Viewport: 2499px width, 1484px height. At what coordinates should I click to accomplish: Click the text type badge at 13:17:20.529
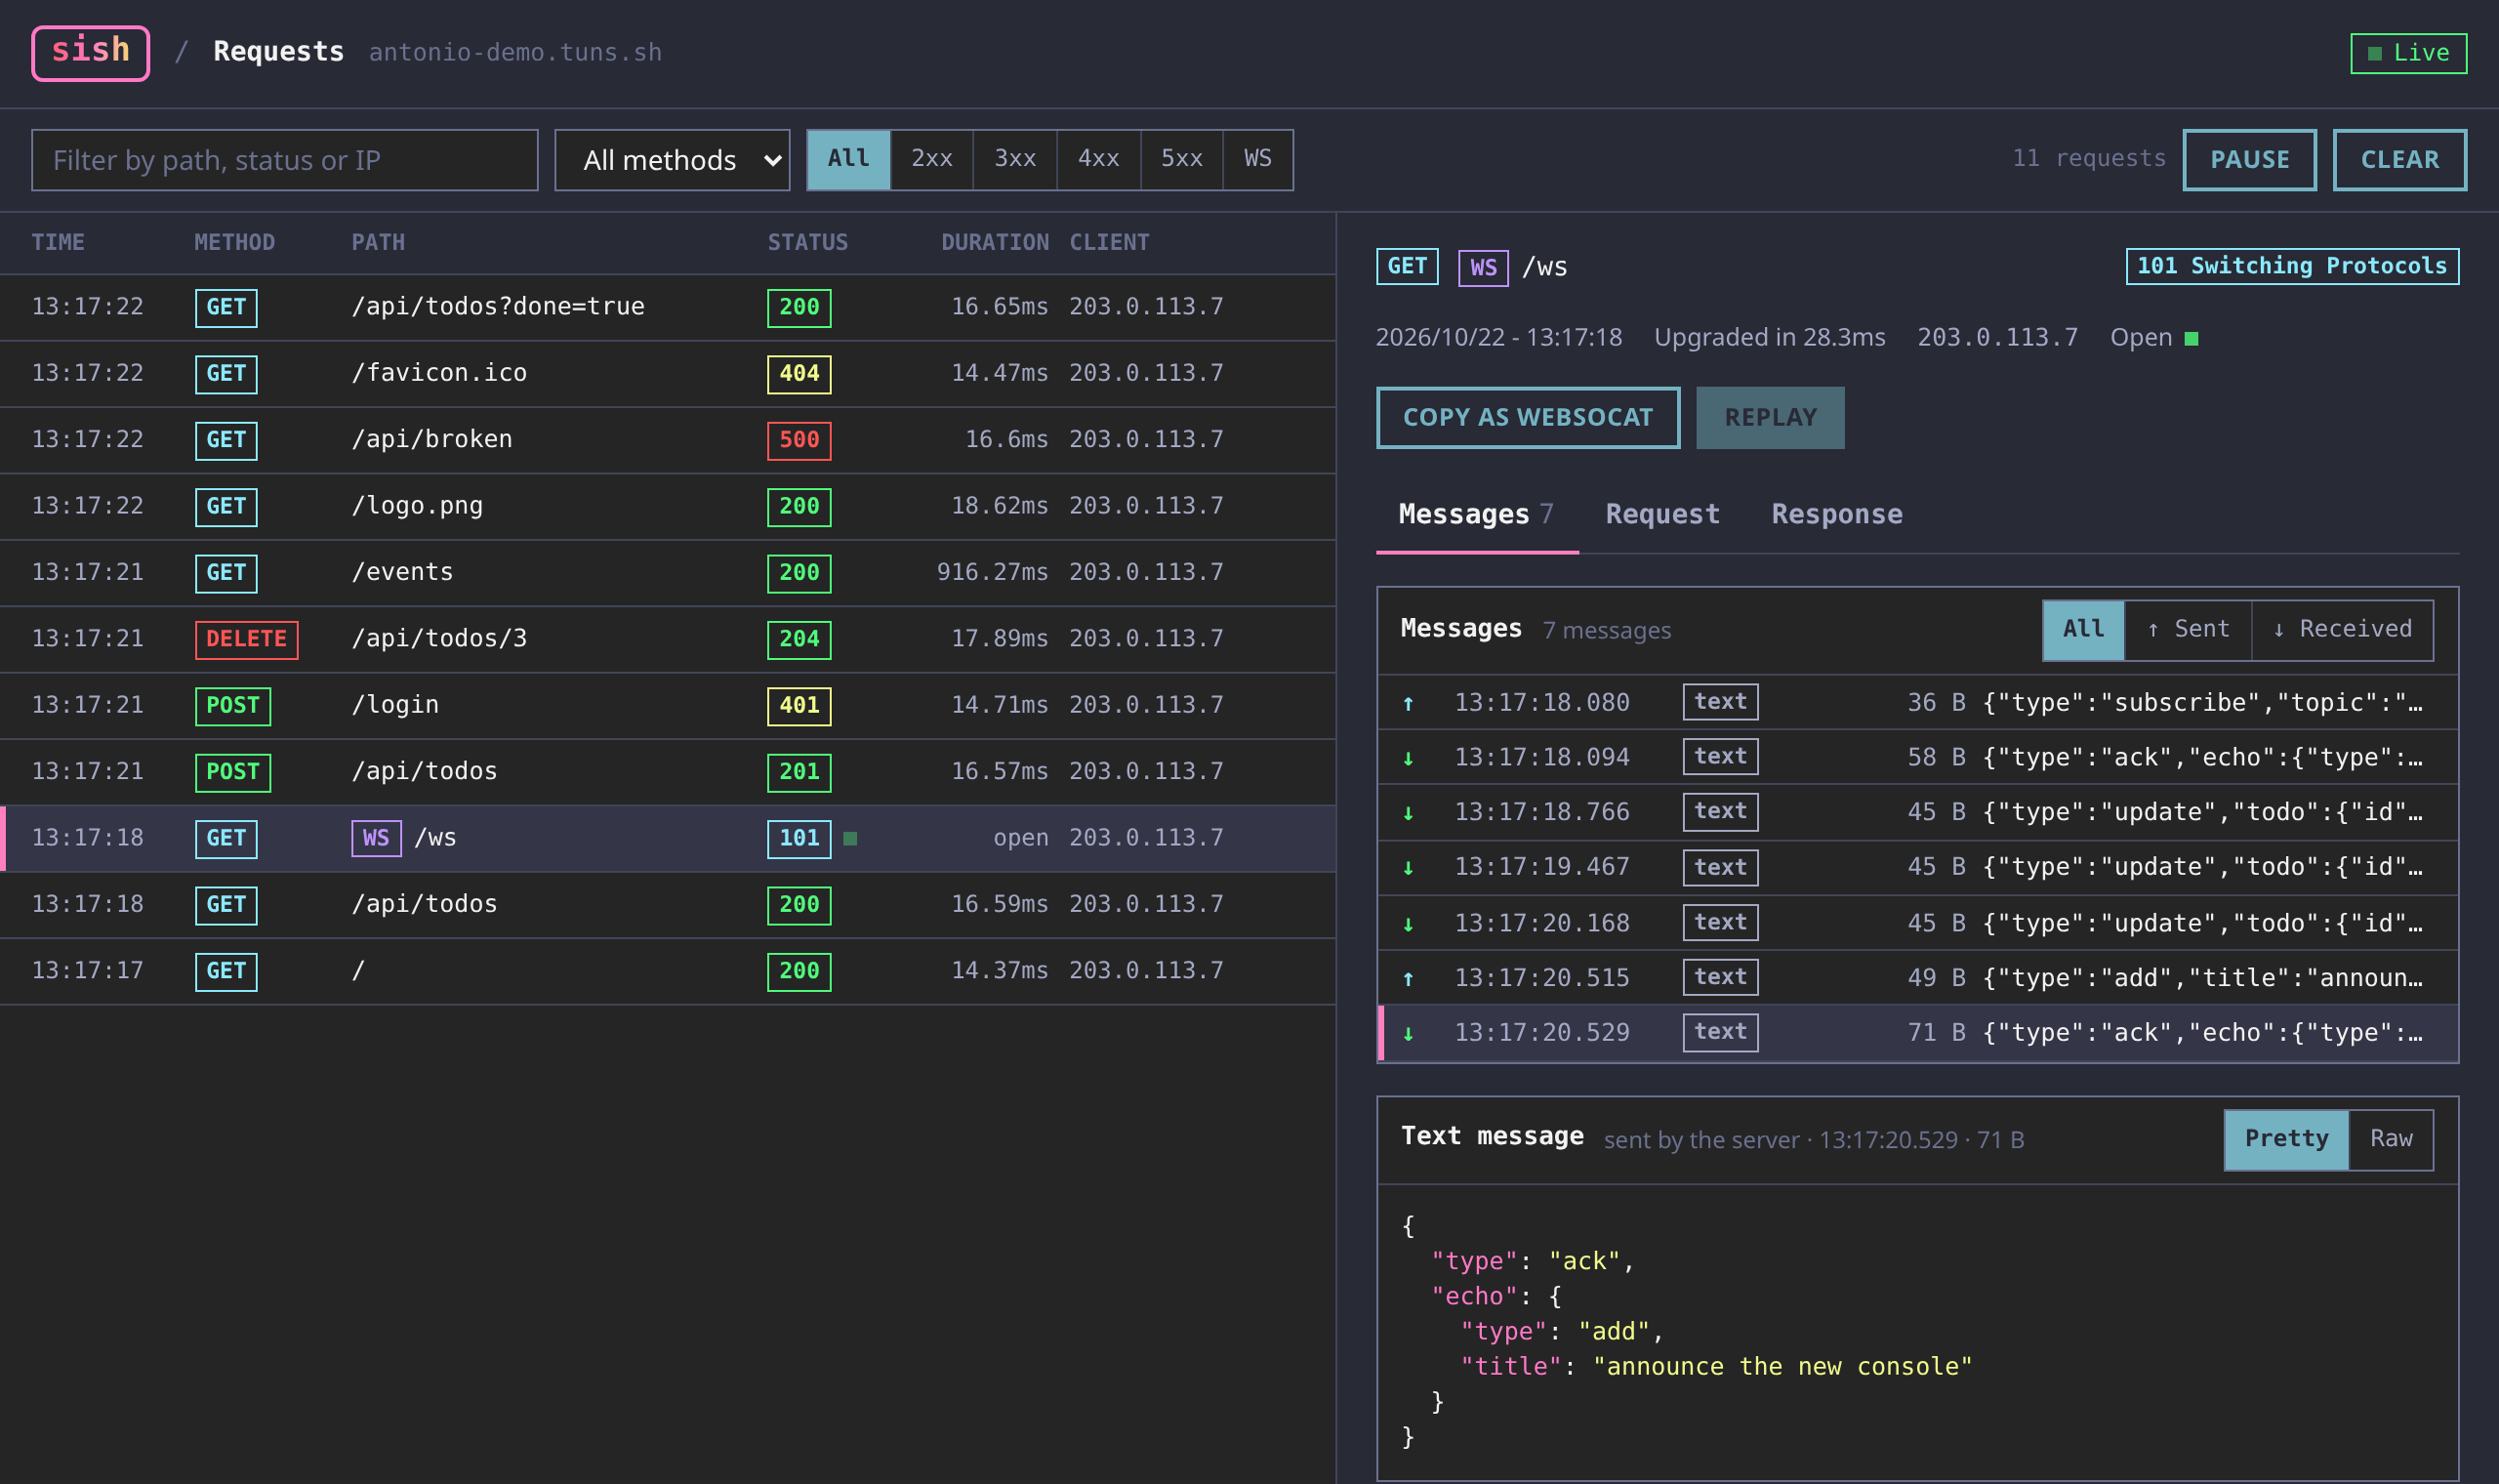pos(1720,1032)
